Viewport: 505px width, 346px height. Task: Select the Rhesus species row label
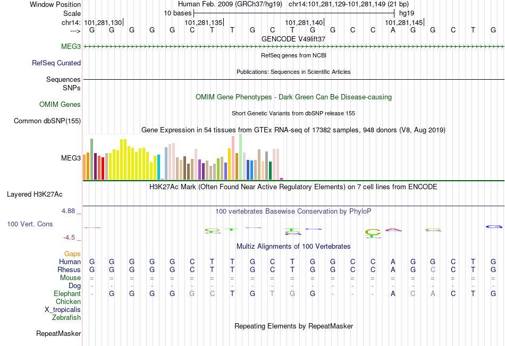click(x=69, y=269)
